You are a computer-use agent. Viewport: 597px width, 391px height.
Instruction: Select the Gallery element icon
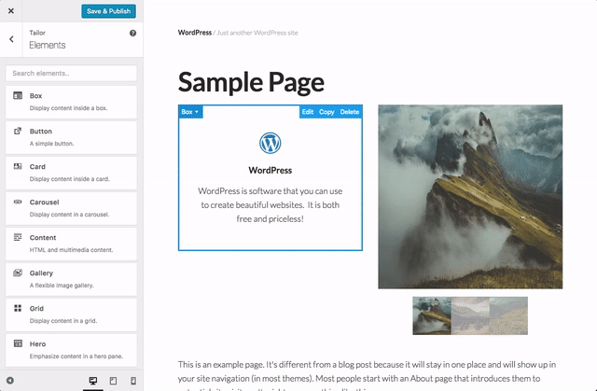[x=18, y=272]
